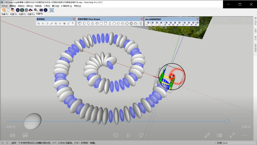Click the video volume speaker icon
Image resolution: width=257 pixels, height=145 pixels.
tap(13, 135)
